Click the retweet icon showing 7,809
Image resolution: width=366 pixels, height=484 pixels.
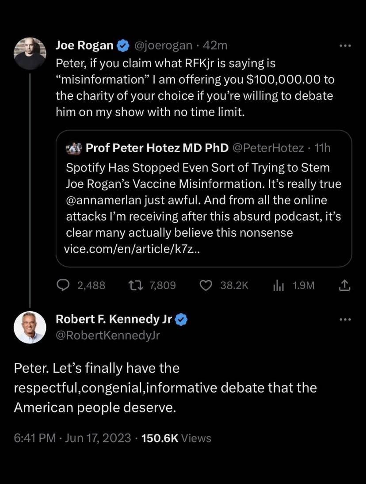[x=134, y=286]
